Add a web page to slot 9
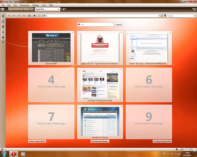Viewport: 197px width, 157px height. (149, 122)
